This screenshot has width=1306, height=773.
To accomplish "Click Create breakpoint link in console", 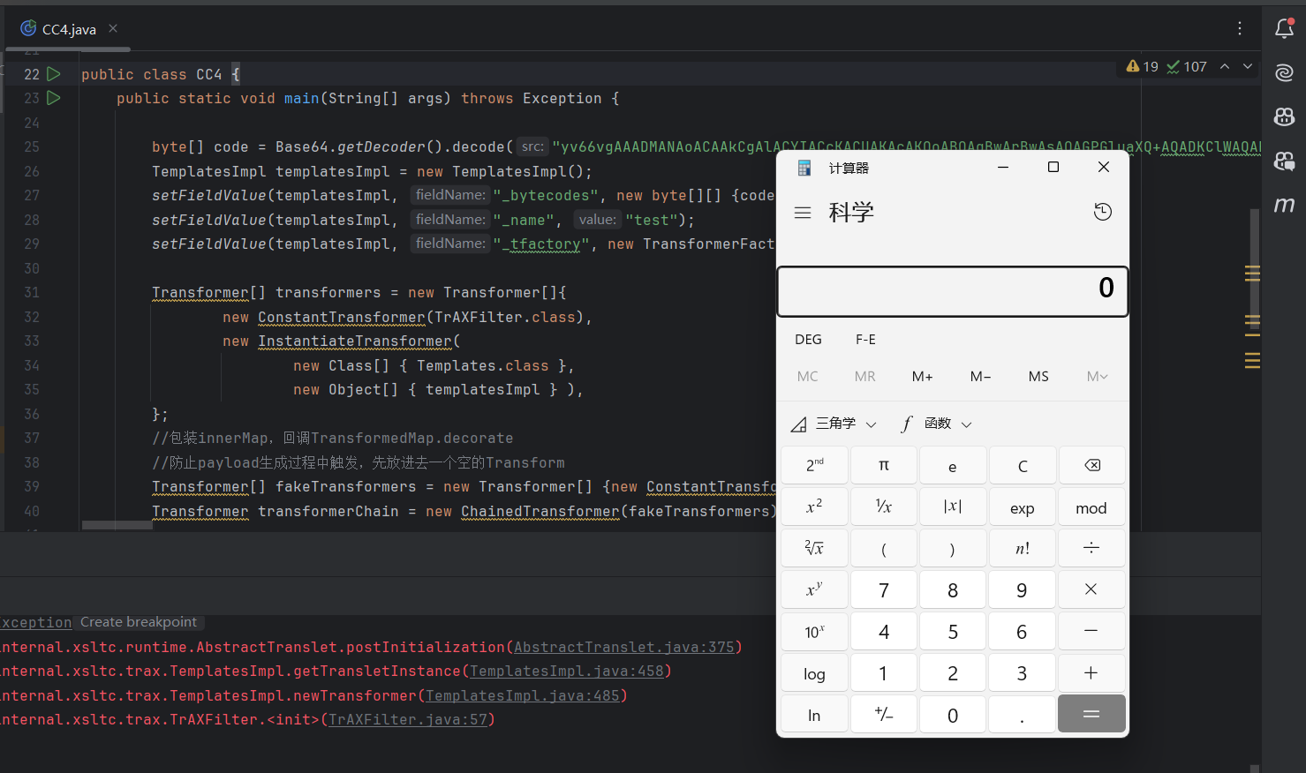I will (139, 622).
